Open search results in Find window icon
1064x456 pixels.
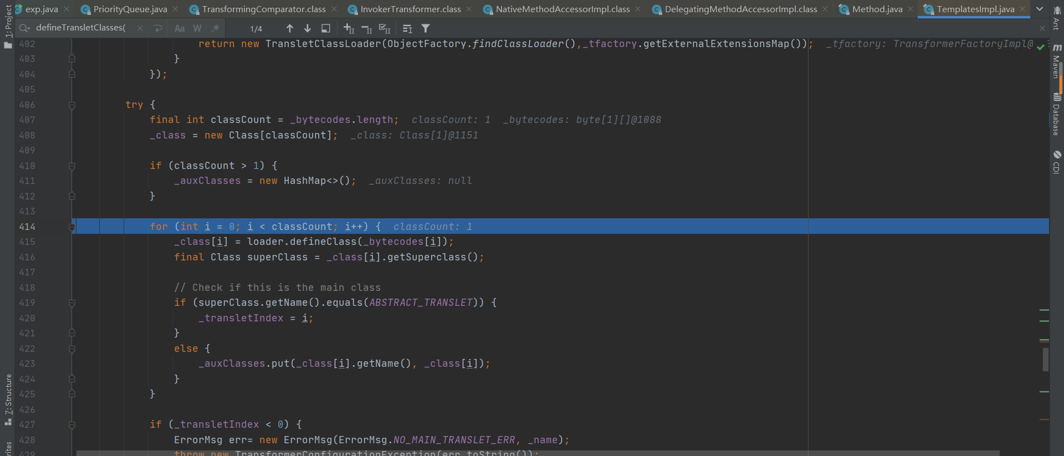point(326,28)
